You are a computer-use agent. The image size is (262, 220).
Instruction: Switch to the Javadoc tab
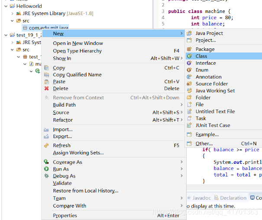[199, 198]
